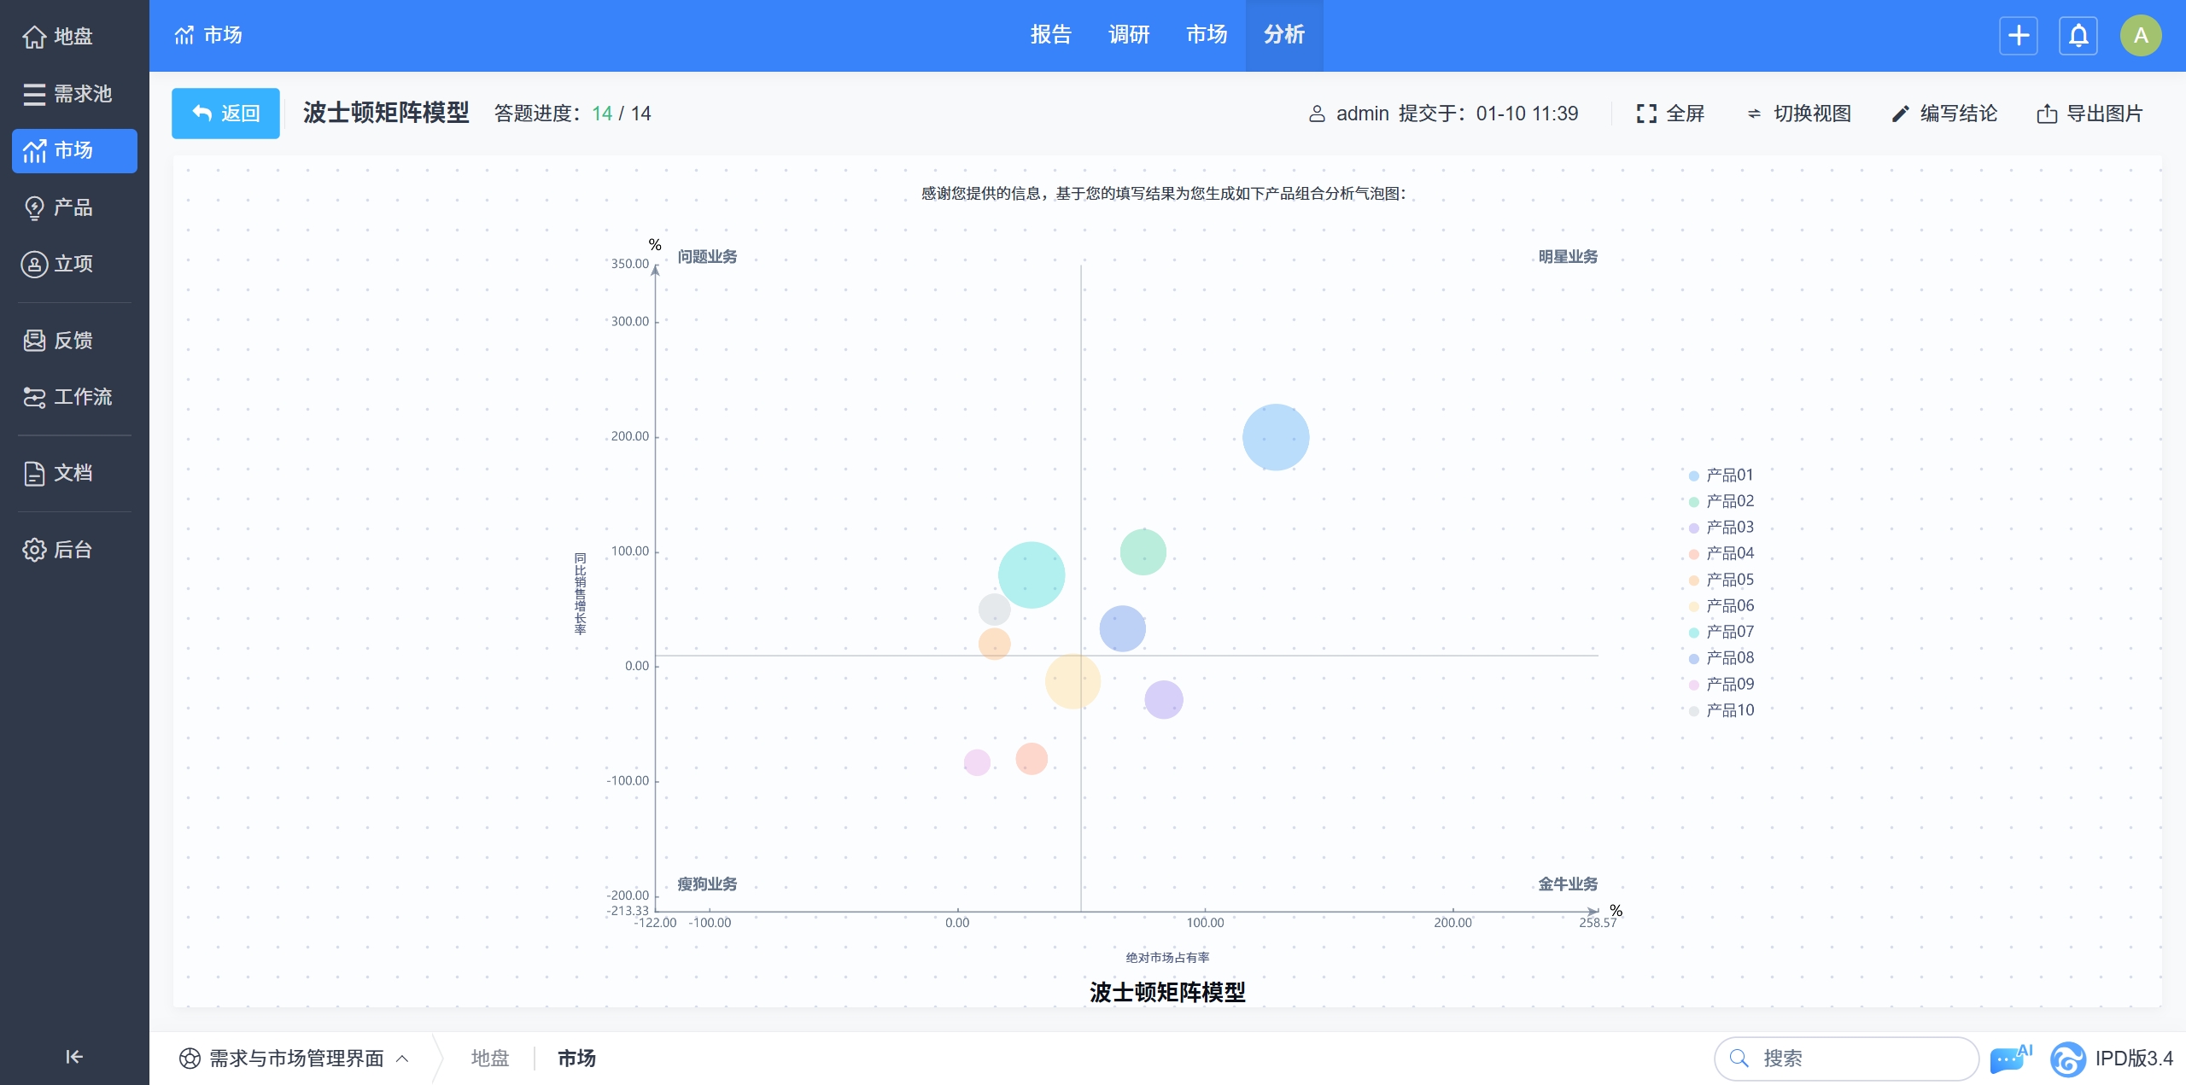
Task: Click the large light-blue 产品01 bubble
Action: point(1275,437)
